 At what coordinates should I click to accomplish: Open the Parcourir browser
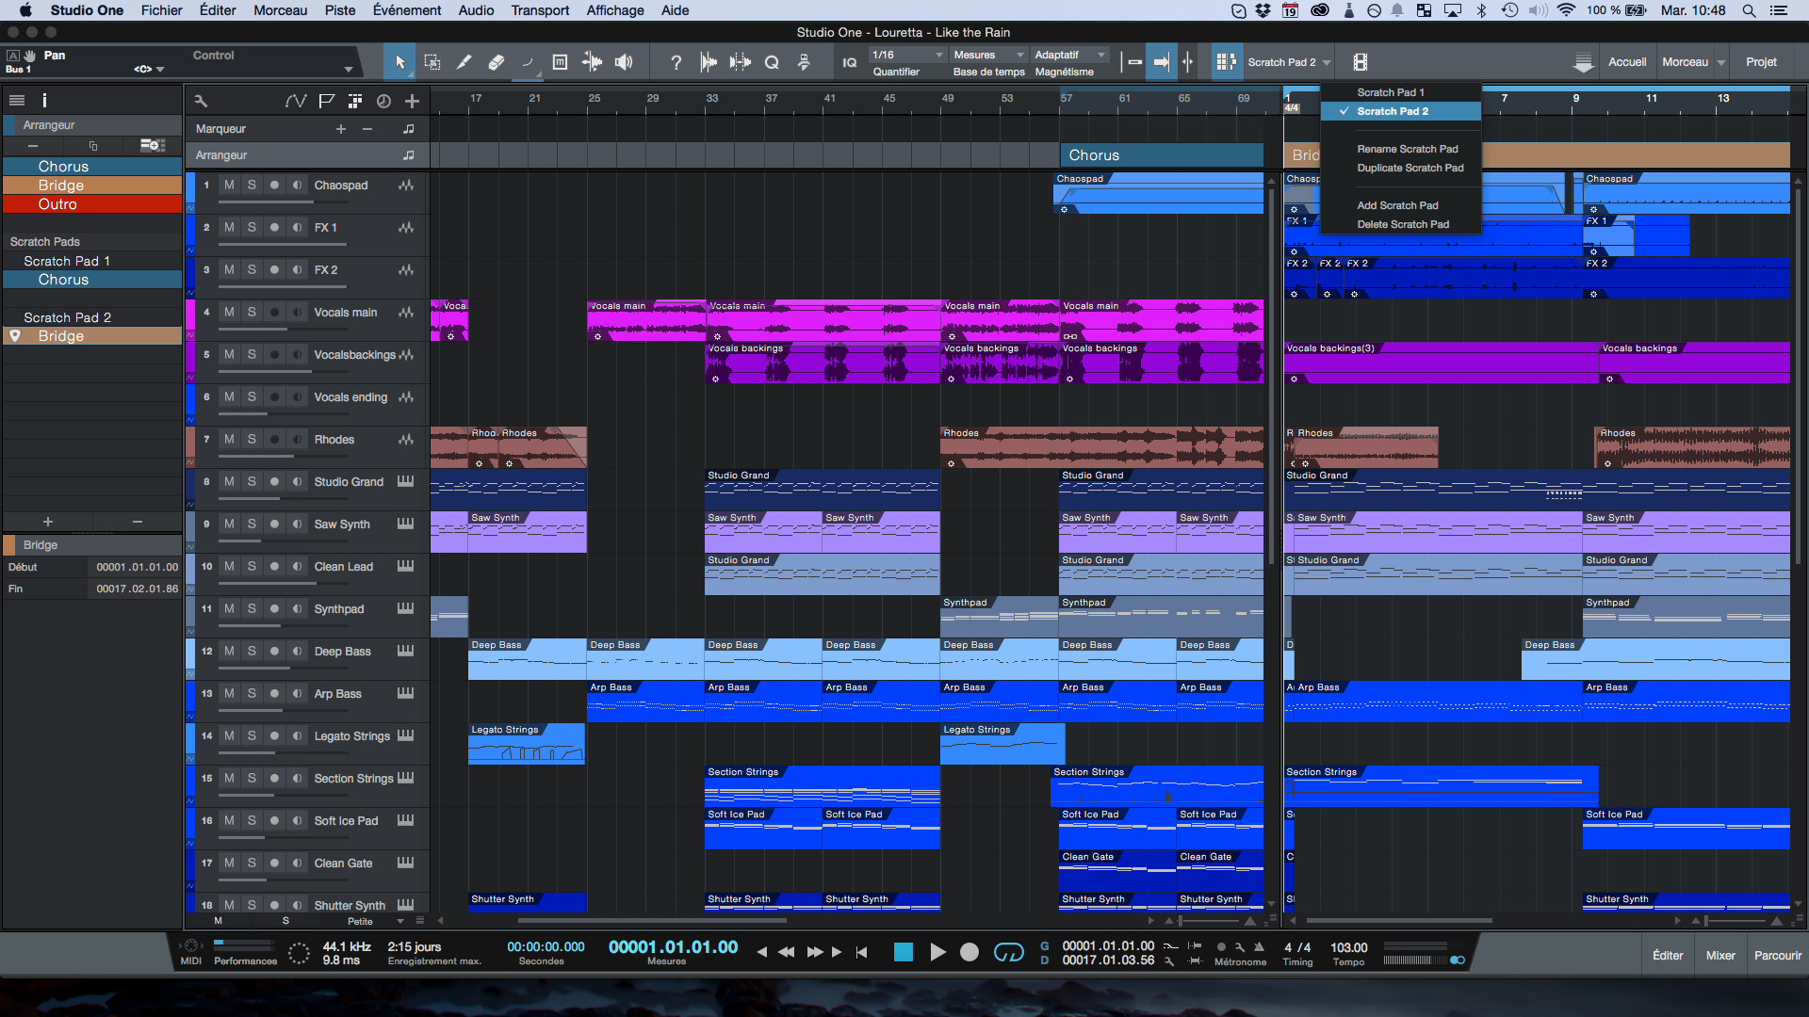pos(1778,955)
